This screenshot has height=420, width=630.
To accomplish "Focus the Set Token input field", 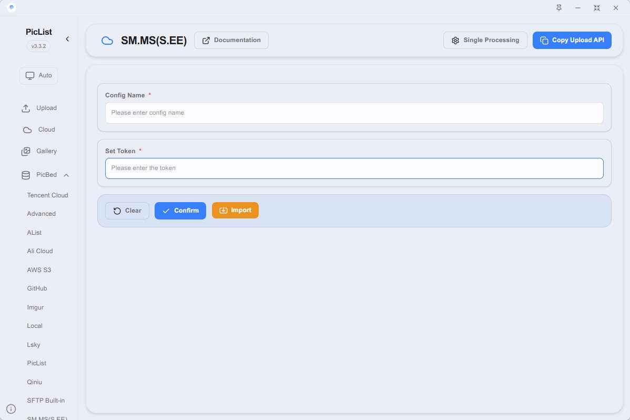I will (x=354, y=168).
